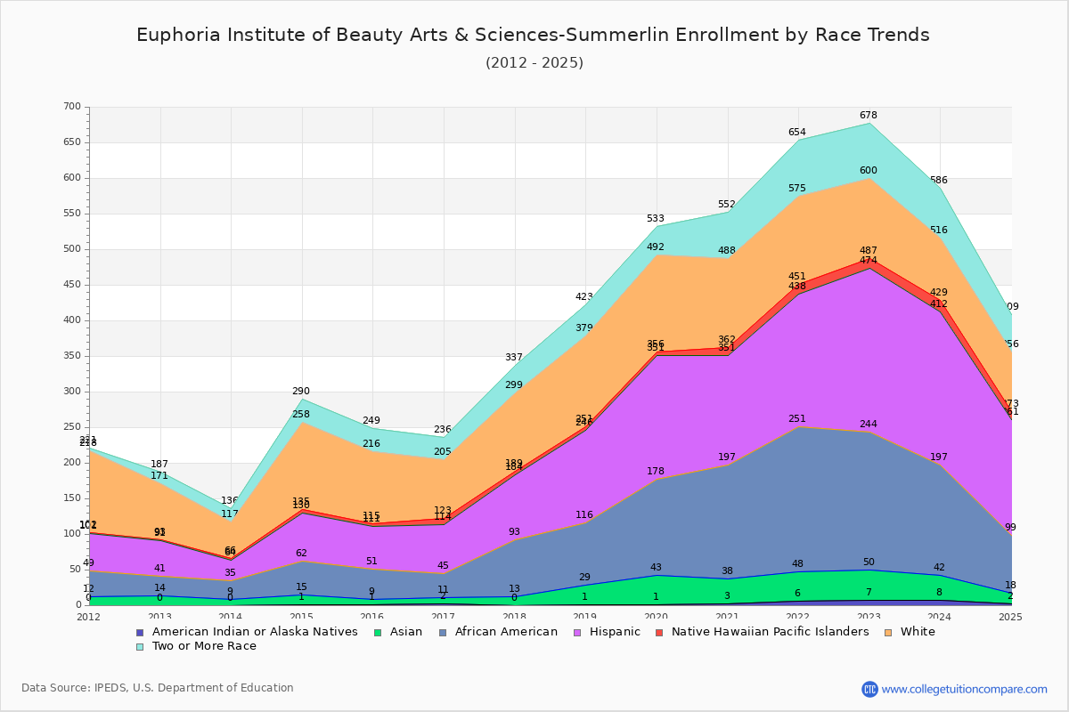Click the 2012 x-axis label
Image resolution: width=1069 pixels, height=712 pixels.
(89, 617)
